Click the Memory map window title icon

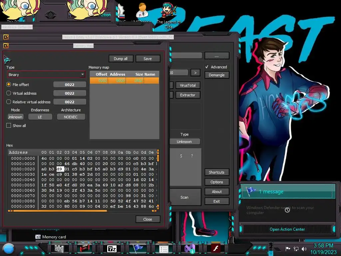pos(6,46)
